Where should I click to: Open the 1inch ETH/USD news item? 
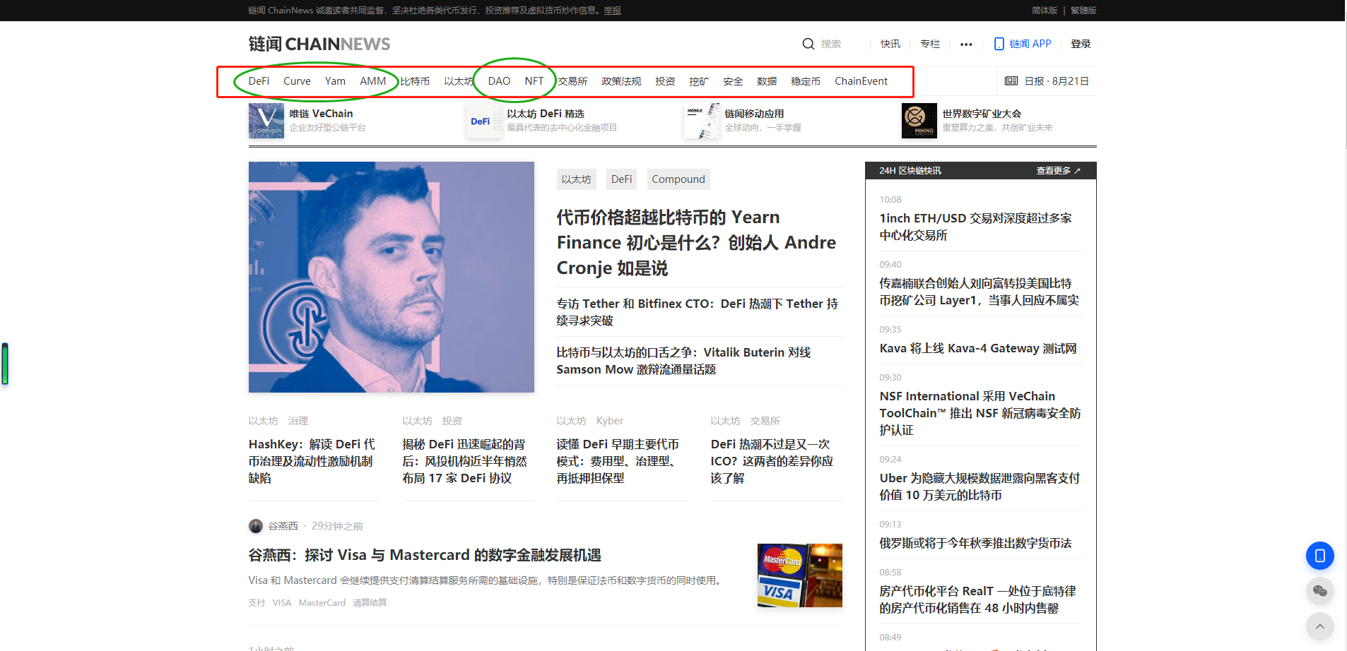975,227
